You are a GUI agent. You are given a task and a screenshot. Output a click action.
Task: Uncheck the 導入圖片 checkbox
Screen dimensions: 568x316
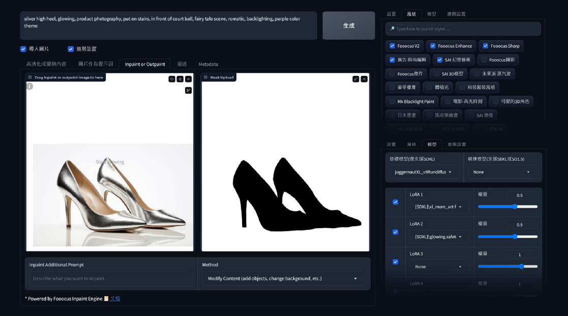tap(23, 49)
